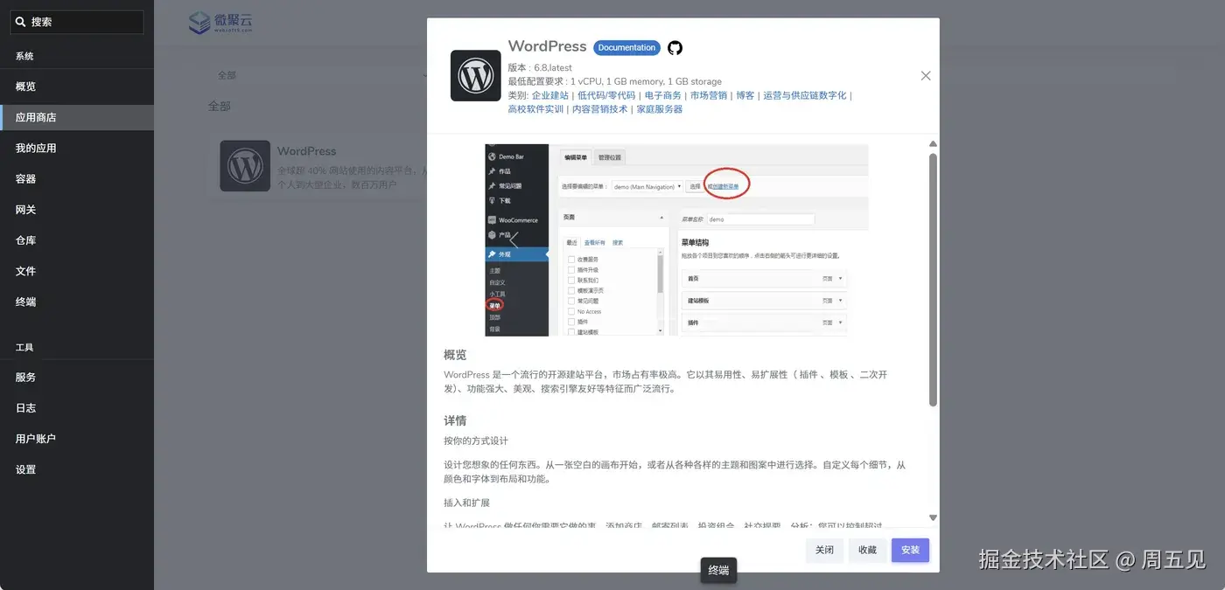Viewport: 1225px width, 590px height.
Task: Open 日志 in the sidebar
Action: [x=77, y=407]
